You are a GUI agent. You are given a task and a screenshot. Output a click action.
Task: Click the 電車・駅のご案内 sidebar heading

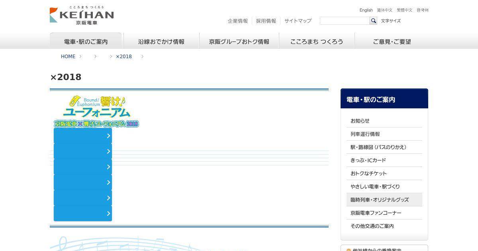click(384, 99)
